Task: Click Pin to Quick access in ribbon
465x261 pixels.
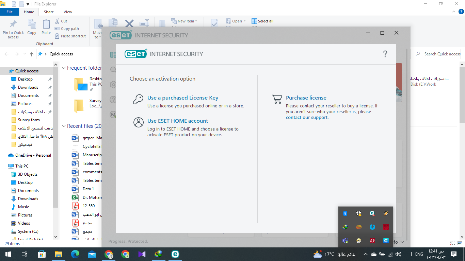Action: click(x=13, y=29)
